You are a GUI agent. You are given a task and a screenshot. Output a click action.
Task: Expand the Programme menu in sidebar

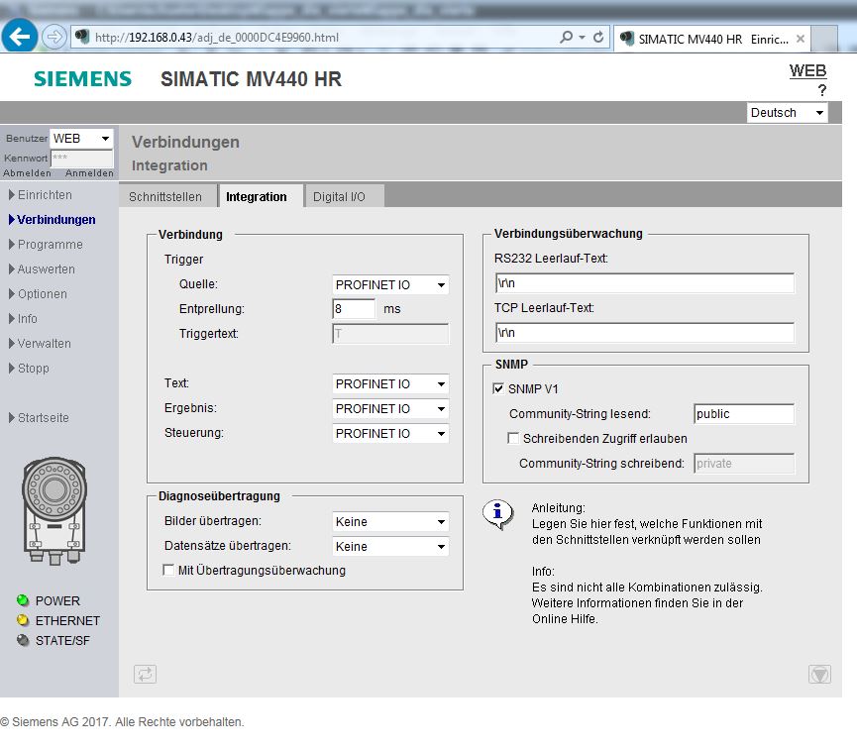pos(50,245)
